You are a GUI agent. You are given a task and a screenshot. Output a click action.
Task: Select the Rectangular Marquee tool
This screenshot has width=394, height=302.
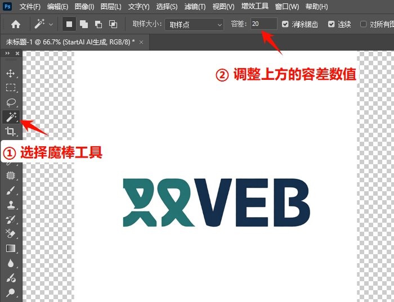pyautogui.click(x=11, y=87)
